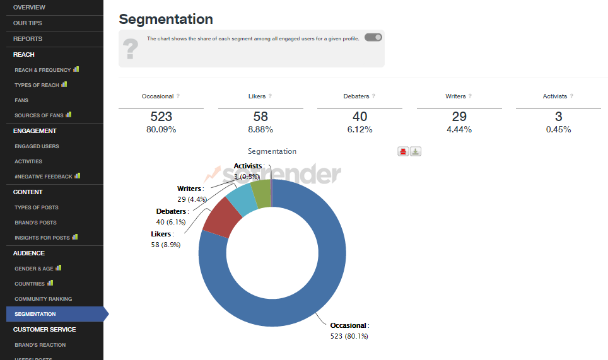Viewport: 608px width, 360px height.
Task: Click the green download chart icon
Action: click(416, 151)
